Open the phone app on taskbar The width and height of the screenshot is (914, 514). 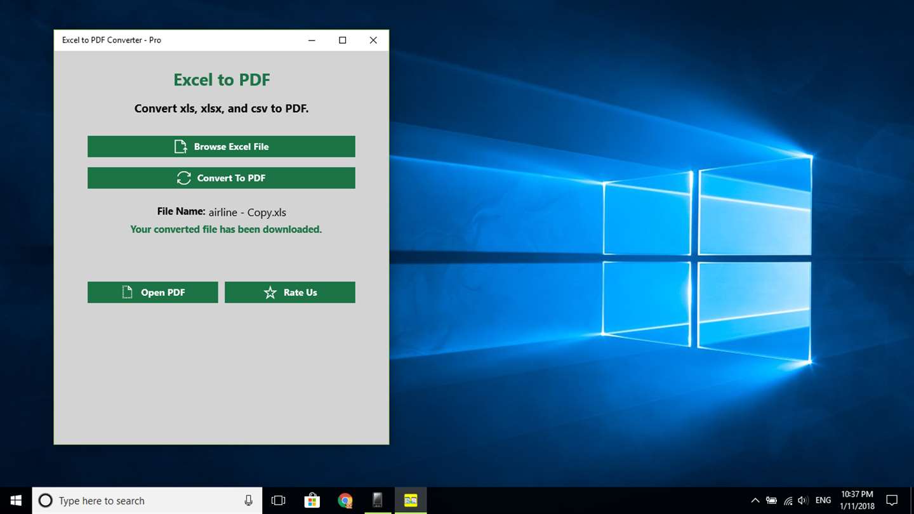tap(378, 501)
